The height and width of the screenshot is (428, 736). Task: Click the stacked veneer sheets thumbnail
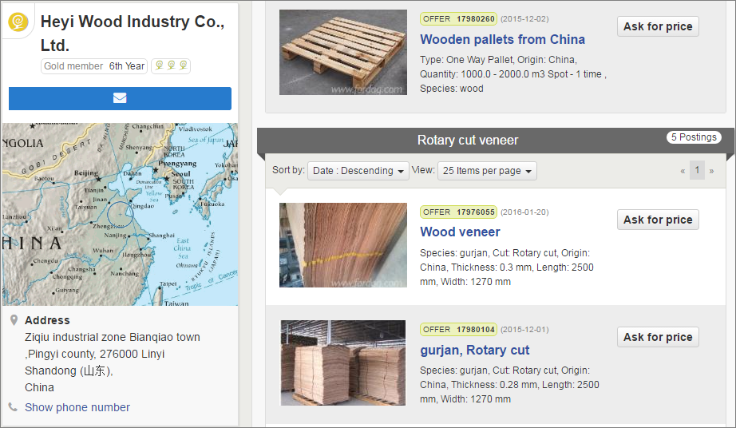343,363
